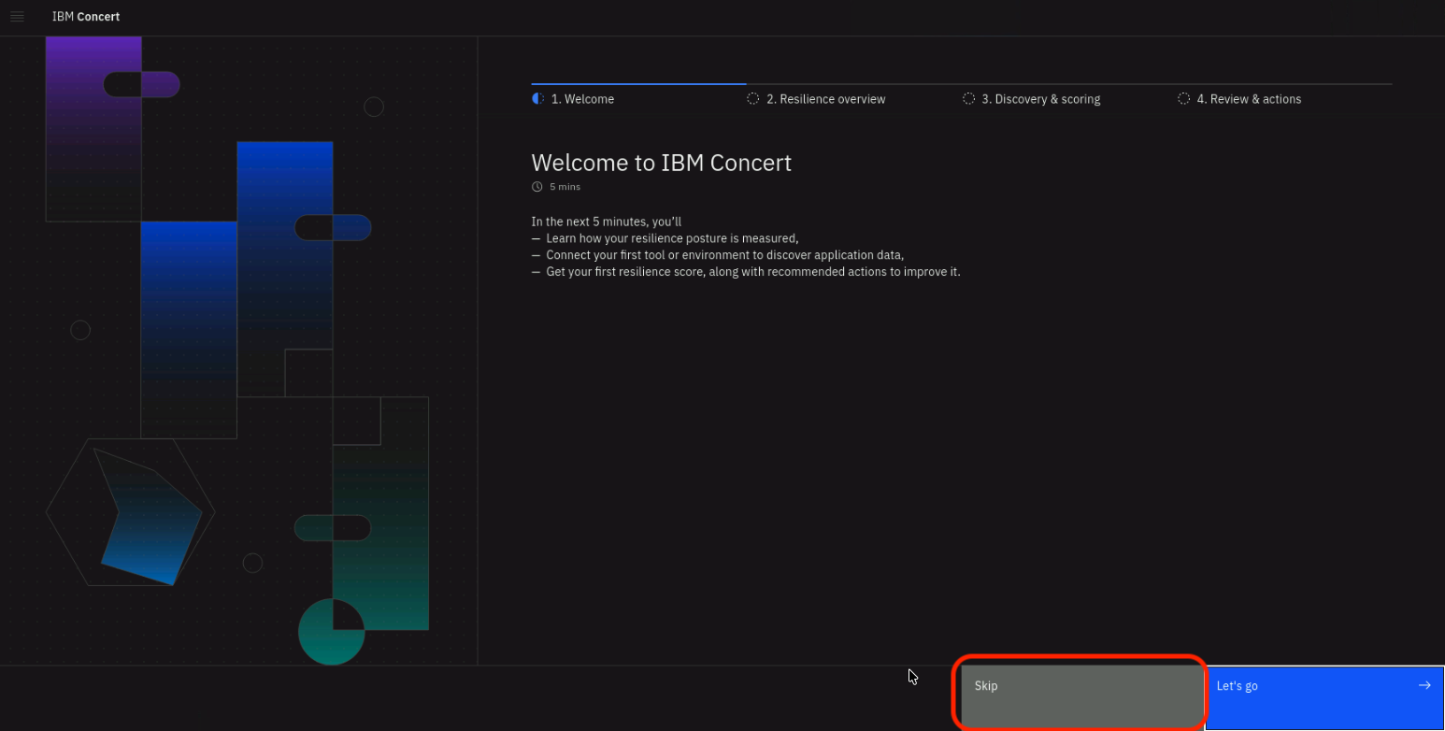1445x731 pixels.
Task: Click the half-filled Welcome step indicator icon
Action: point(537,98)
